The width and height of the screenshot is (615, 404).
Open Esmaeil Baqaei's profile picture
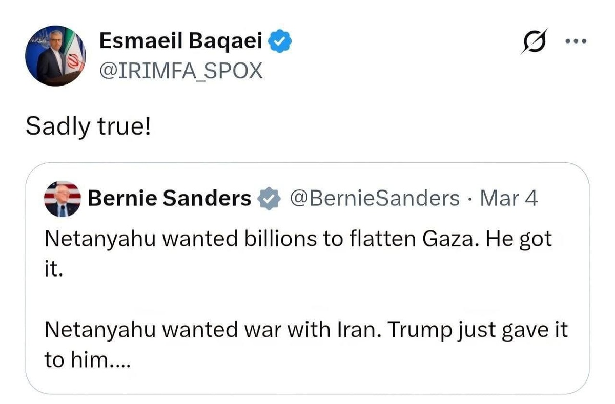coord(56,56)
